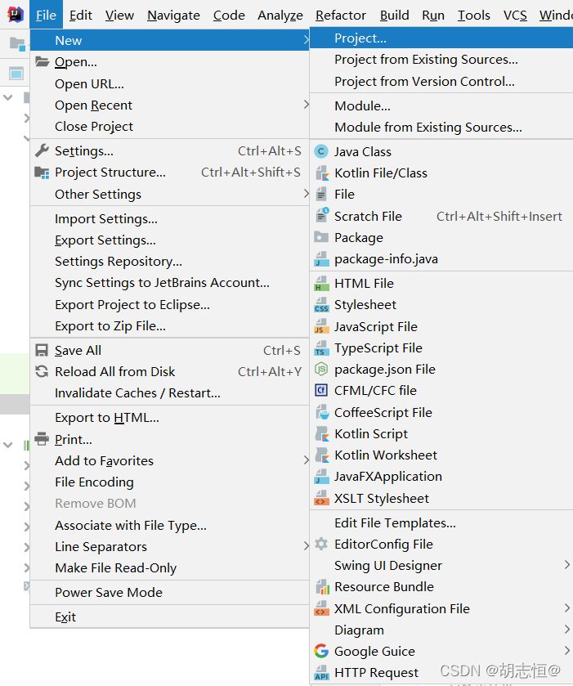Click the TypeScript File icon
The width and height of the screenshot is (573, 686).
click(322, 347)
